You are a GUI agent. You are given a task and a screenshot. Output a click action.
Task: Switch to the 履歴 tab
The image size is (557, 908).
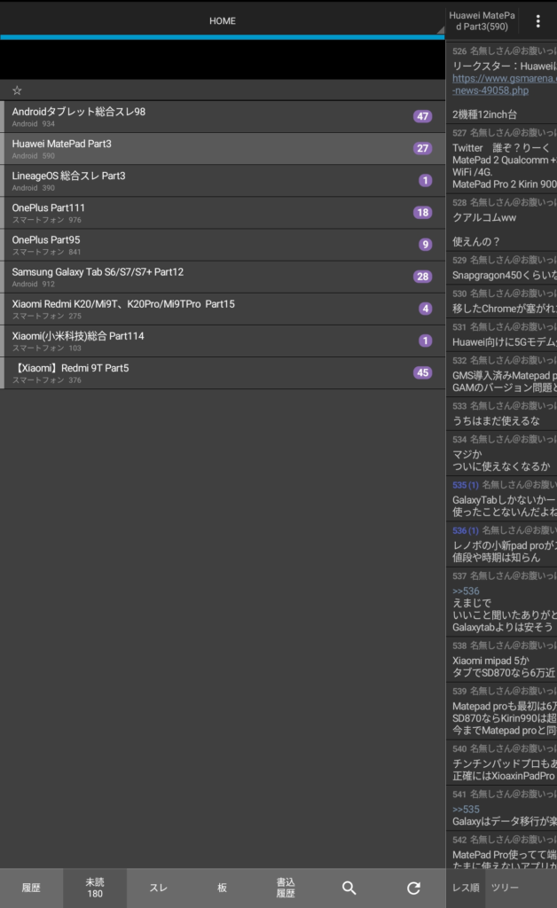(31, 888)
